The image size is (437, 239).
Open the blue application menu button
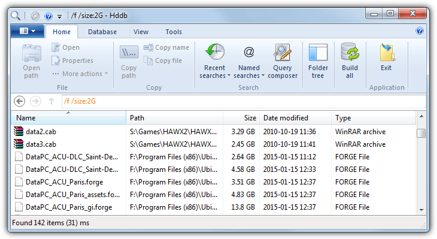click(x=28, y=31)
